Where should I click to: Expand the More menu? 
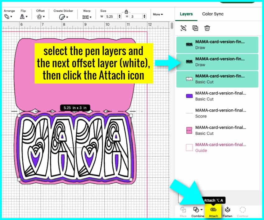tap(158, 15)
